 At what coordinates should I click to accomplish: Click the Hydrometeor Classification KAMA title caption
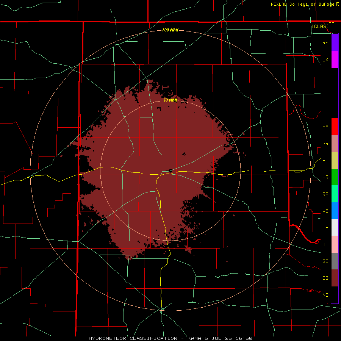(170, 338)
